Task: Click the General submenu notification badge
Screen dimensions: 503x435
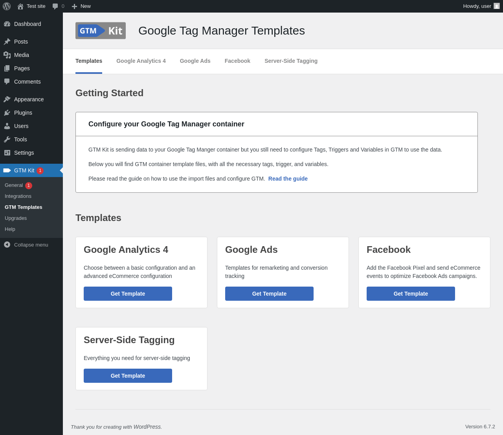Action: coord(29,185)
